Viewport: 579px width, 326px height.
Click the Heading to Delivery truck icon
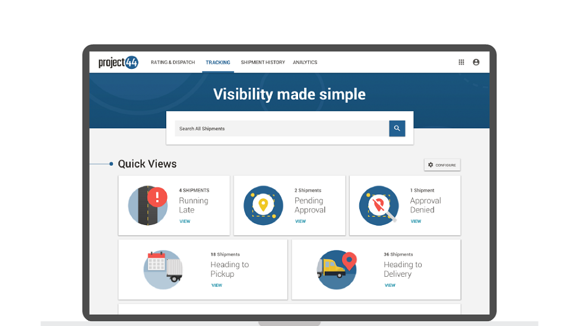336,269
